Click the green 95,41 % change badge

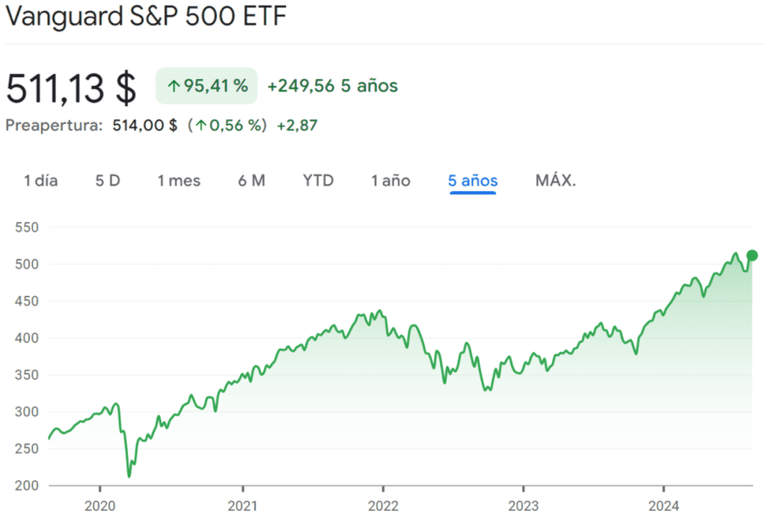click(206, 86)
